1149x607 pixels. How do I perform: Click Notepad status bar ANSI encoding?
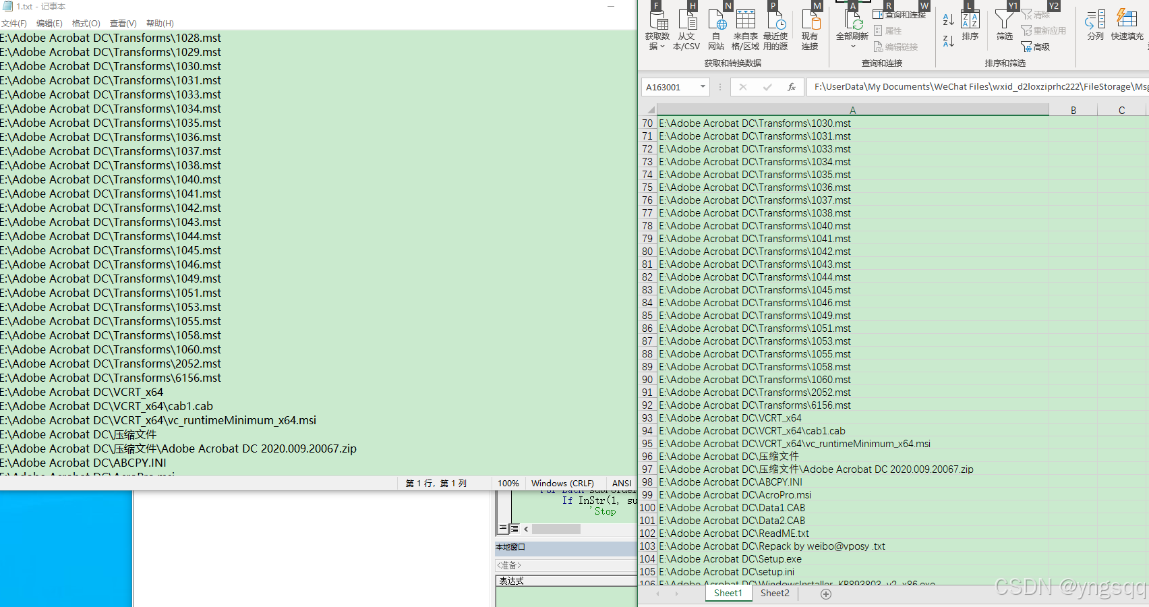click(x=622, y=484)
